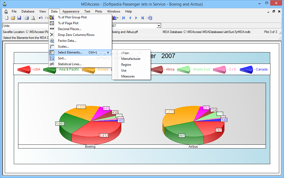Click the plot type chart icon
Image resolution: width=284 pixels, height=178 pixels.
click(114, 18)
